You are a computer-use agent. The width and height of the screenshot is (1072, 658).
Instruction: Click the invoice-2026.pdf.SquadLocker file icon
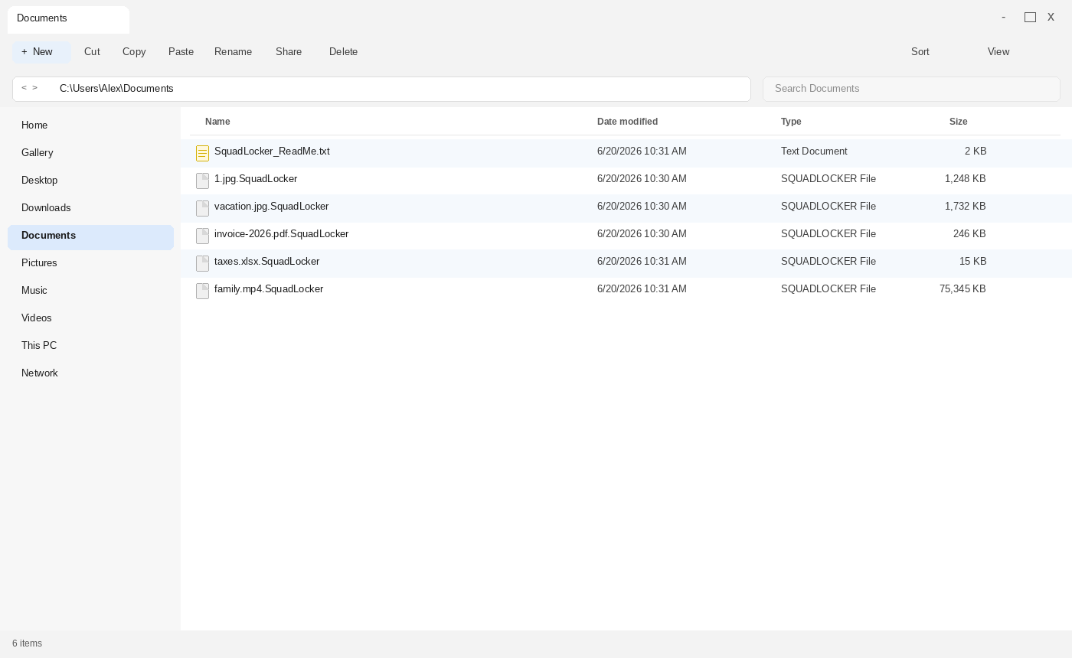202,236
